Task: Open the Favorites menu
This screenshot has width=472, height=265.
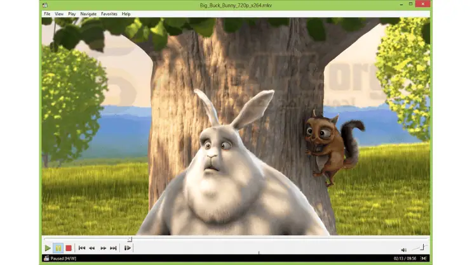Action: coord(109,14)
